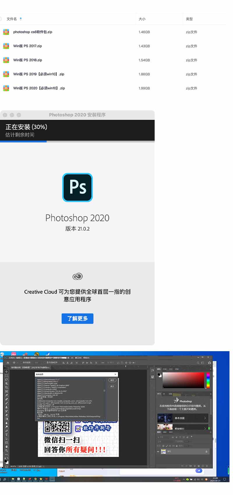Expand the 修饰照片 tutorial chevron
Viewport: 233px width, 495px height.
(205, 429)
